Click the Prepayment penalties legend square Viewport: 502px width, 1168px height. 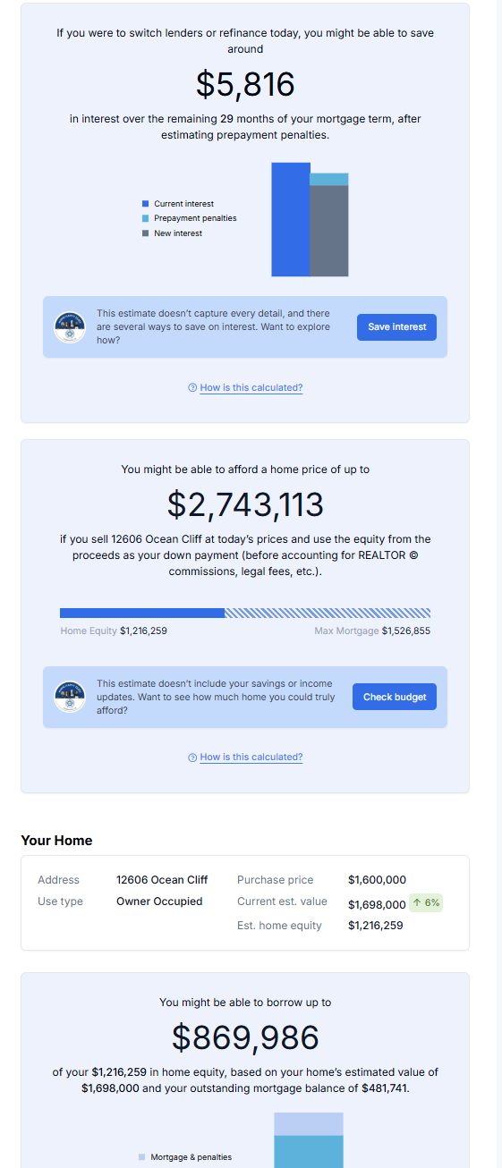145,218
